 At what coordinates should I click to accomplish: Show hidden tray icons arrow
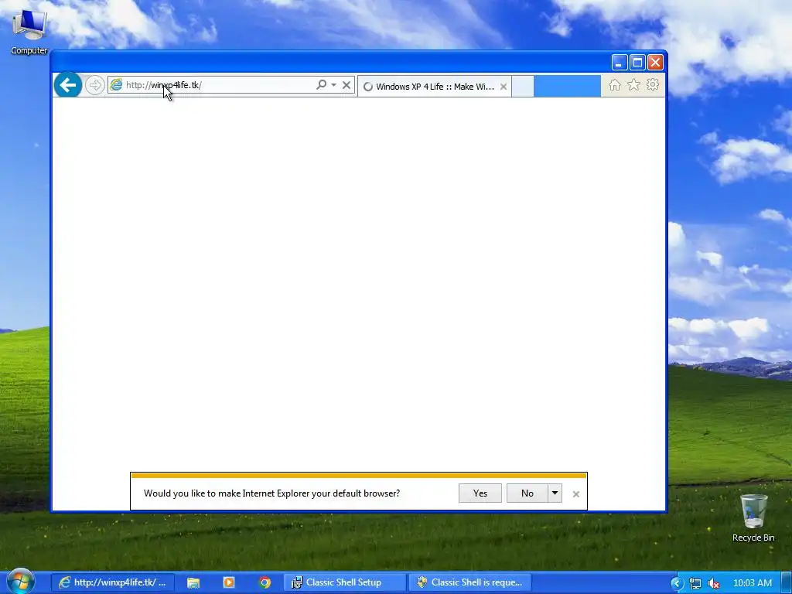point(677,583)
